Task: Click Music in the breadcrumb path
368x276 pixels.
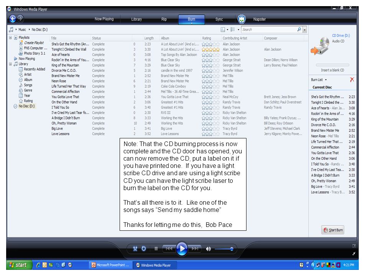Action: pyautogui.click(x=22, y=30)
